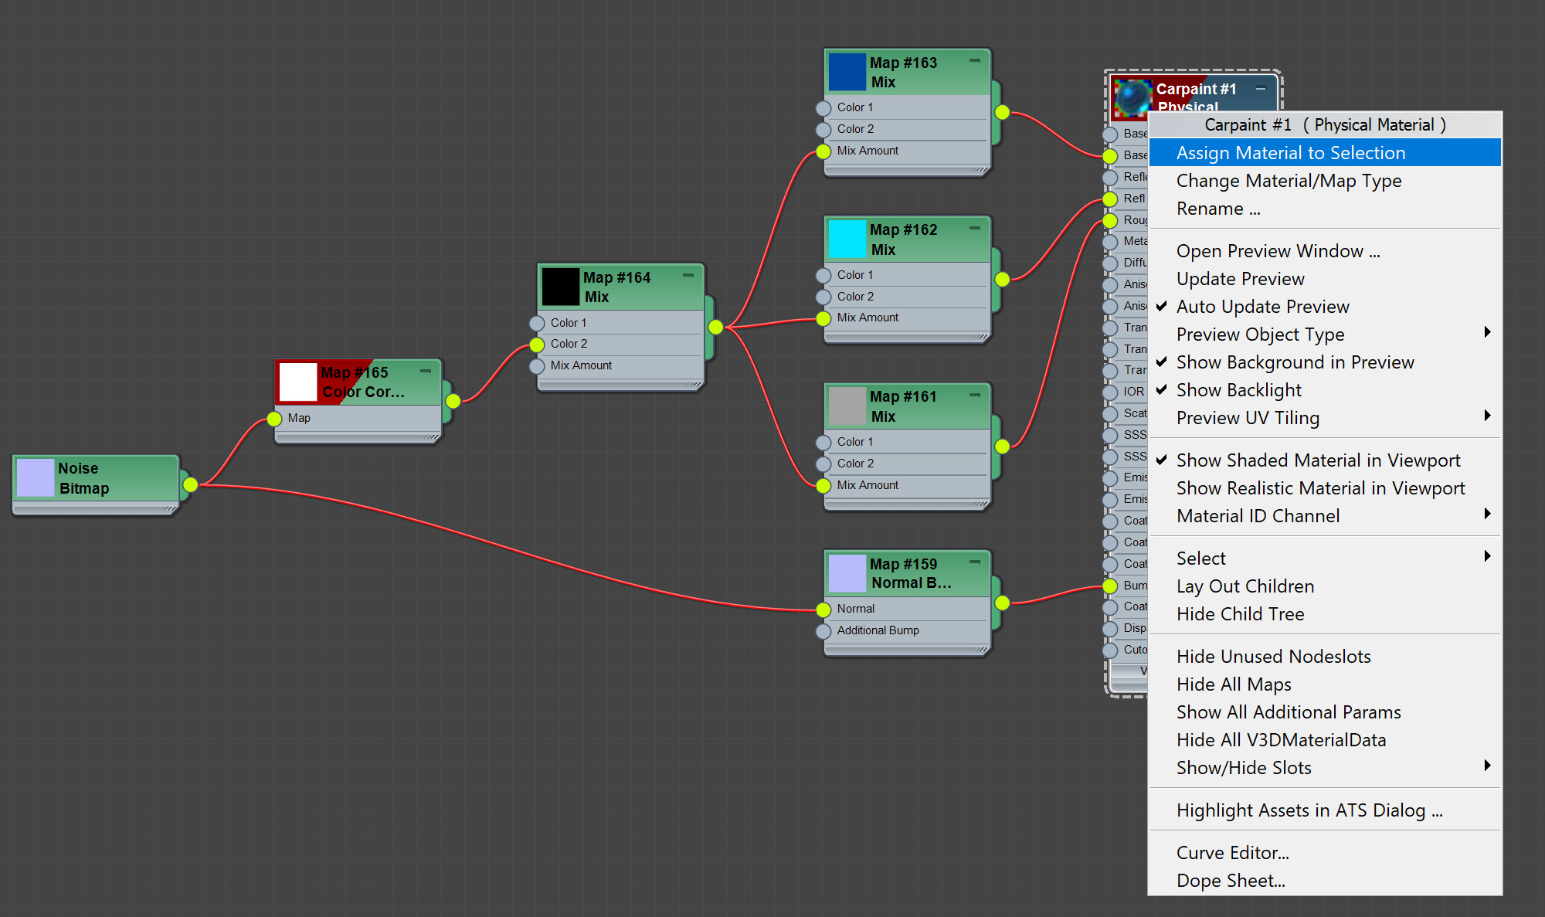Toggle Show Background in Preview
Screen dimensions: 1545x917
coord(1295,362)
